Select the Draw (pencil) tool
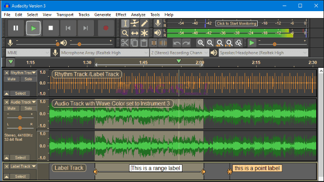The width and height of the screenshot is (324, 182). [x=144, y=24]
